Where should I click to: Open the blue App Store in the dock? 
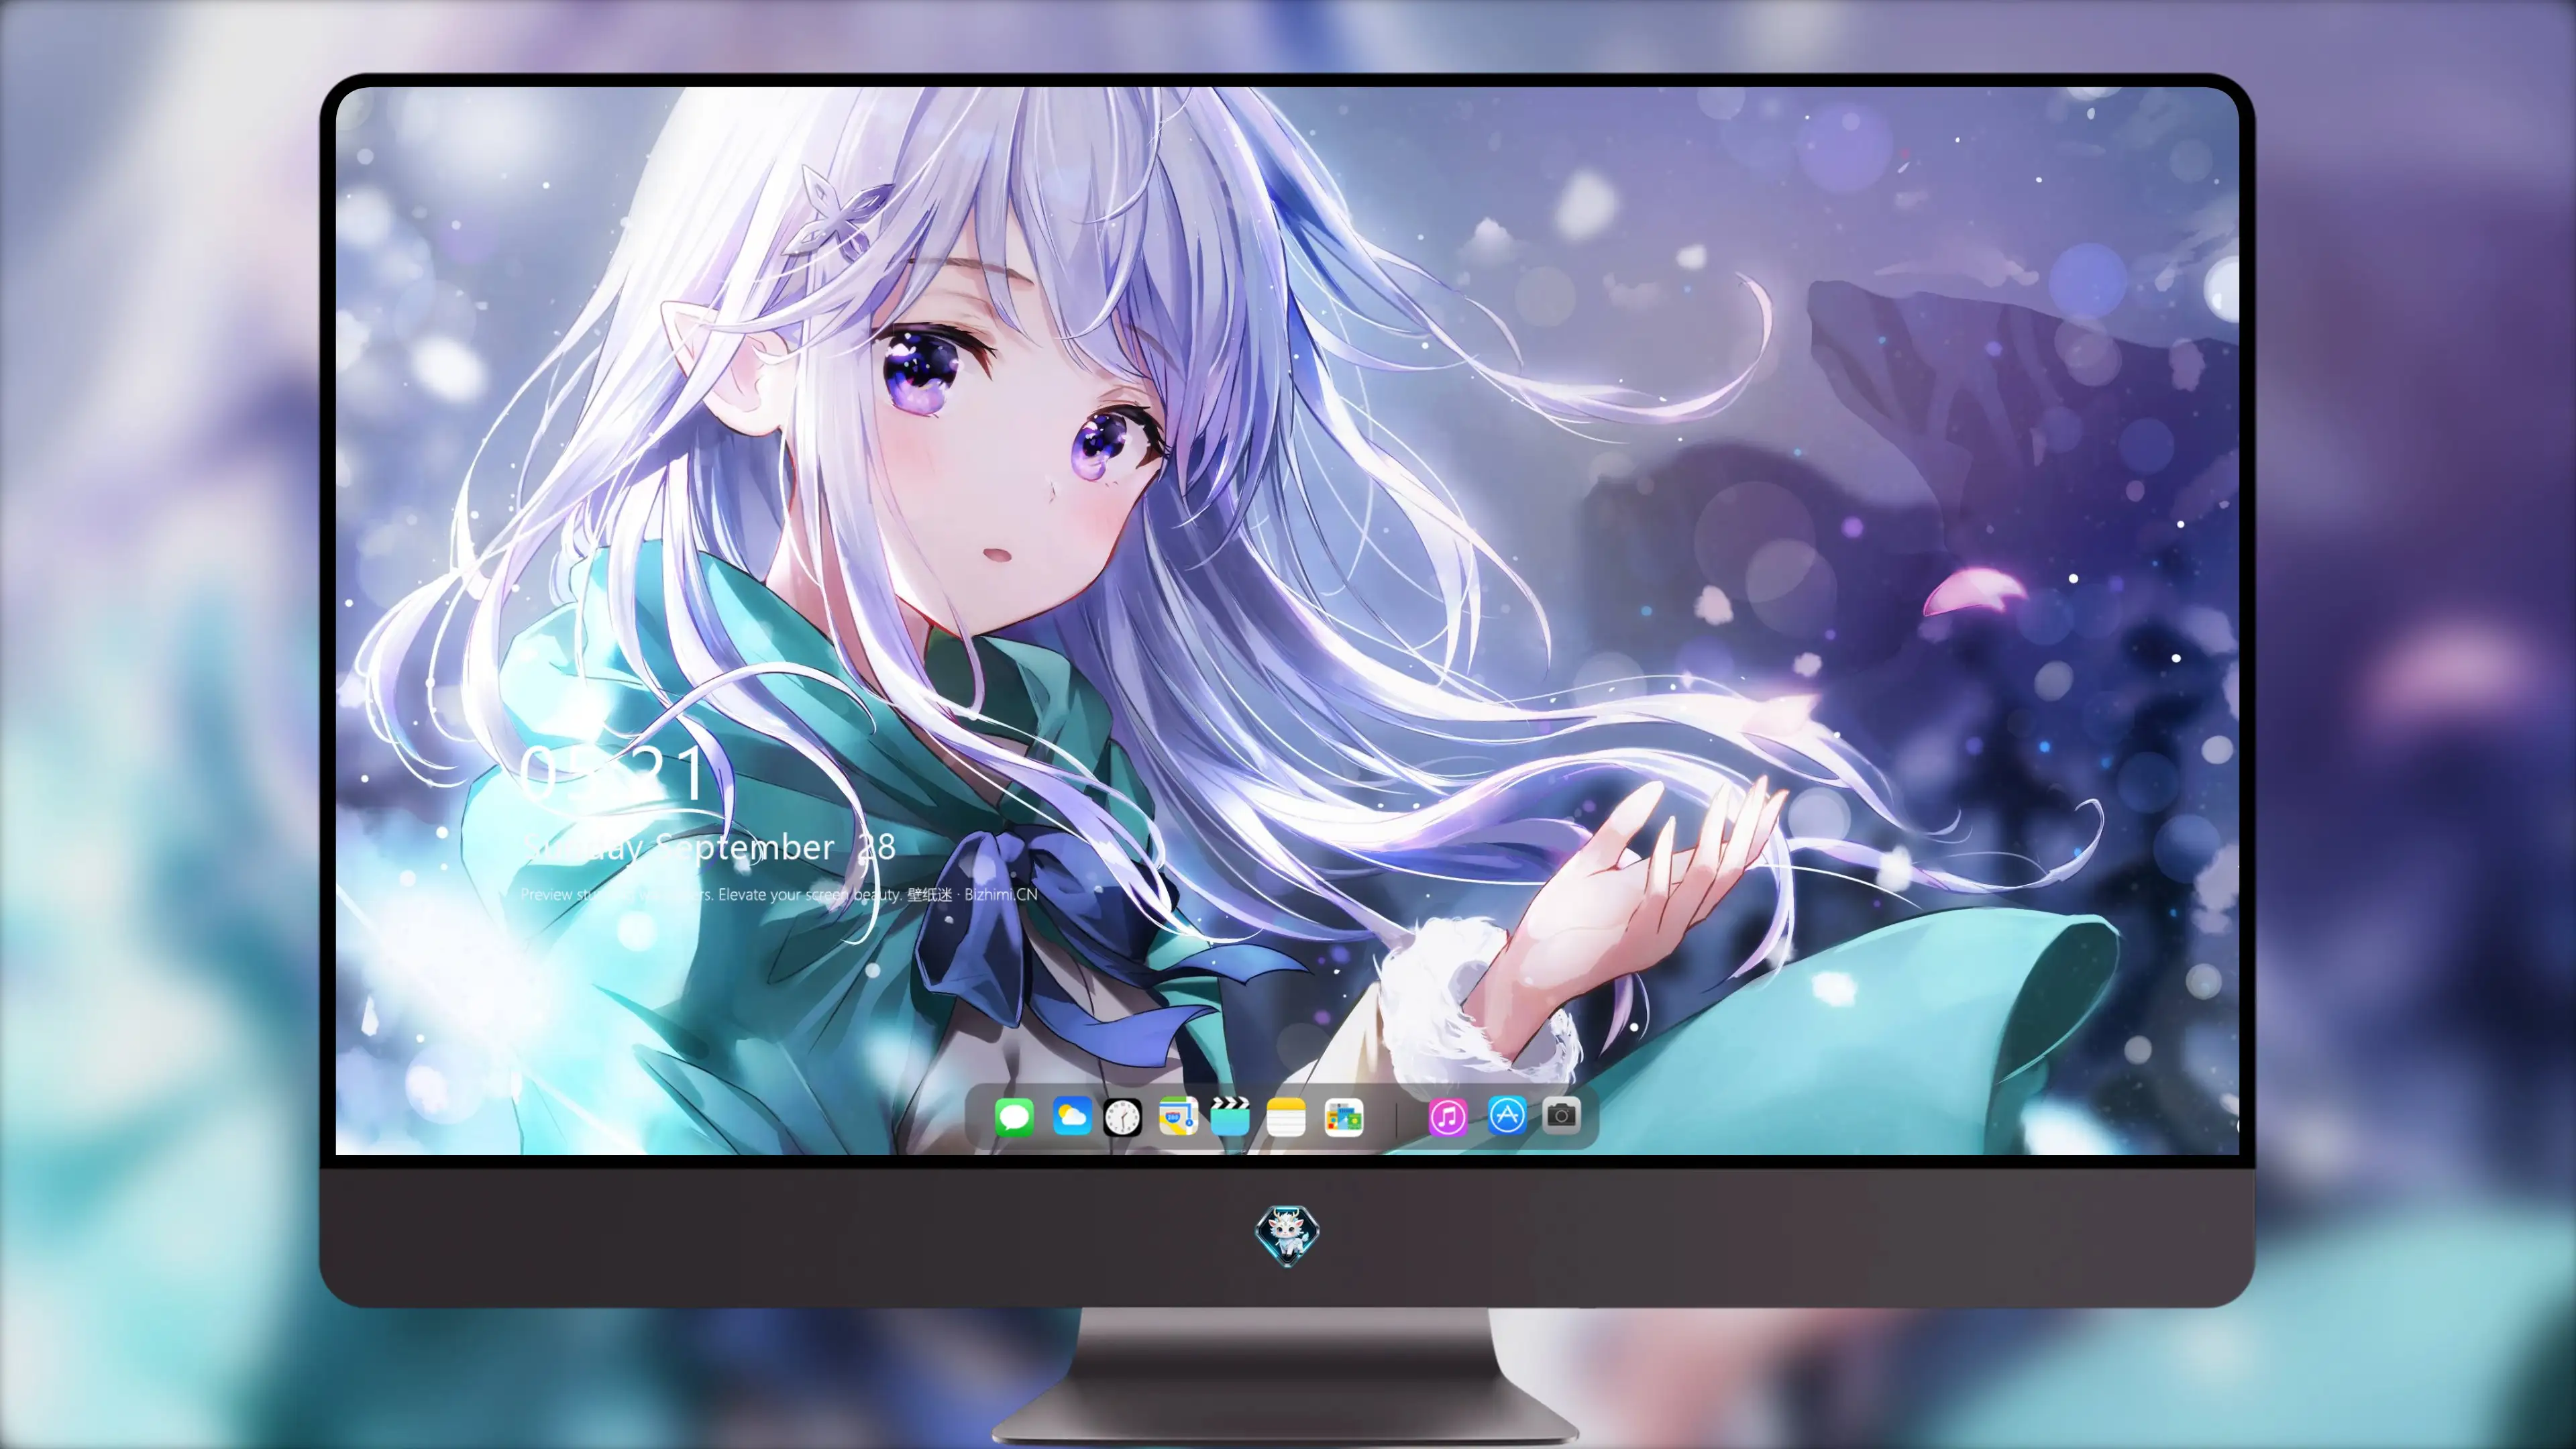(1506, 1115)
